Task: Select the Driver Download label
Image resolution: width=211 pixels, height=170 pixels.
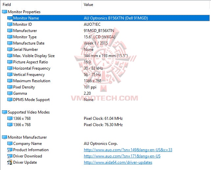Action: pos(28,156)
